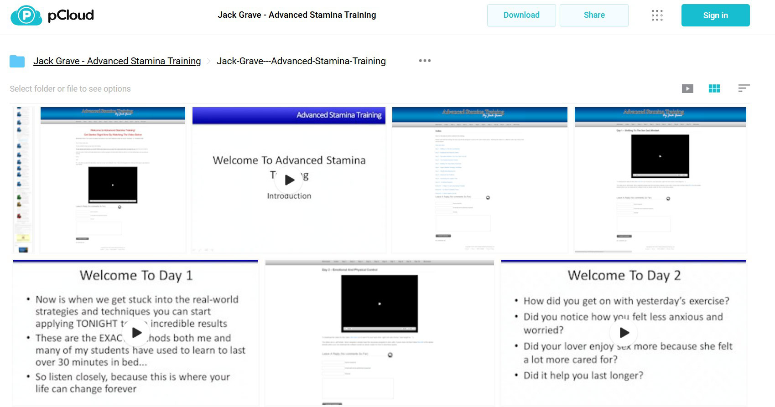Open the apps grid menu icon

coord(657,15)
